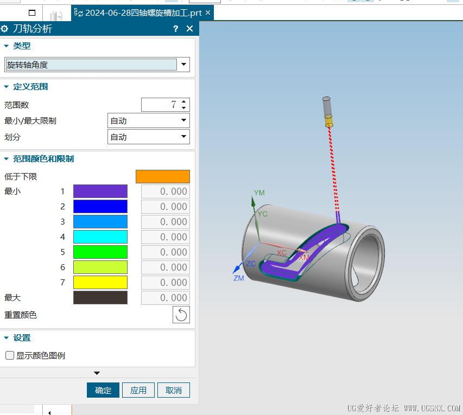Click the yellow range 7 color swatch
The width and height of the screenshot is (463, 415).
click(100, 283)
